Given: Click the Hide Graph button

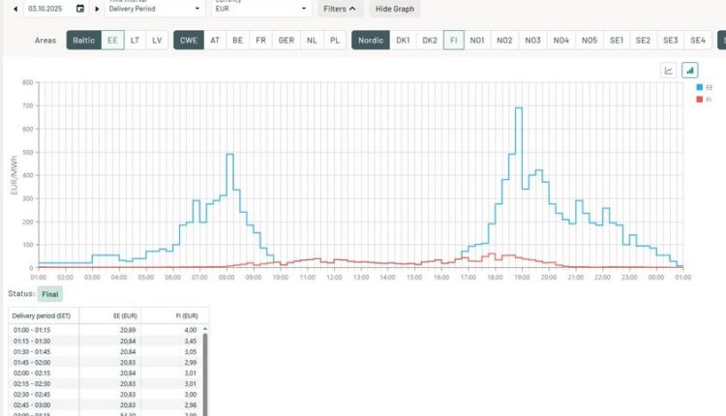Looking at the screenshot, I should pos(394,9).
